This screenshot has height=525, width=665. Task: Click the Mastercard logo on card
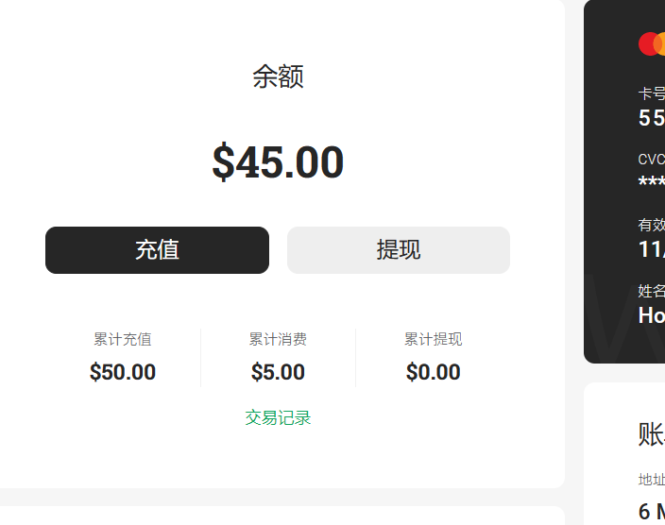(x=652, y=43)
